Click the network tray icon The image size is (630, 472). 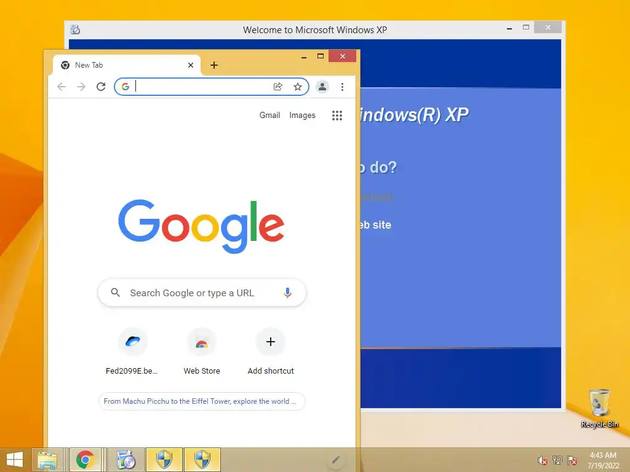[x=557, y=460]
